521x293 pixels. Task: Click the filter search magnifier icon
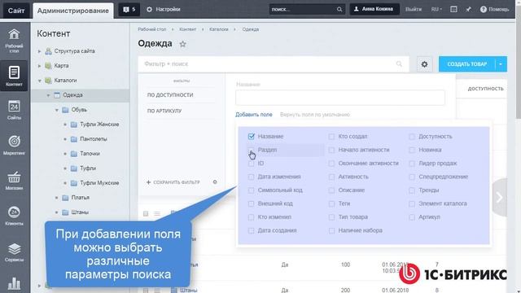tap(399, 63)
